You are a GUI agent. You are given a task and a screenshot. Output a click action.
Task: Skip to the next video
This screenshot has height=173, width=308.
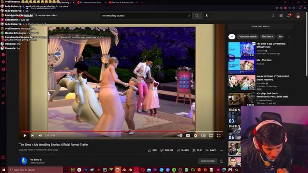(33, 136)
